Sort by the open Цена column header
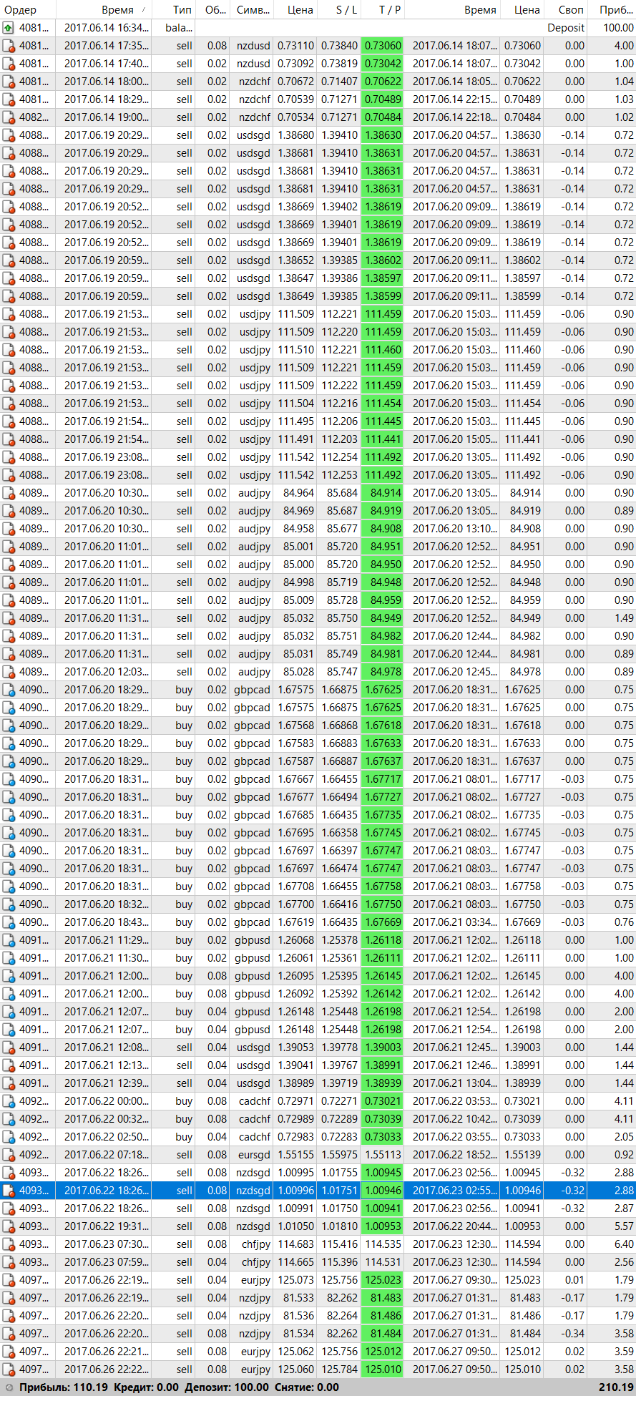The height and width of the screenshot is (1406, 636). (x=295, y=10)
